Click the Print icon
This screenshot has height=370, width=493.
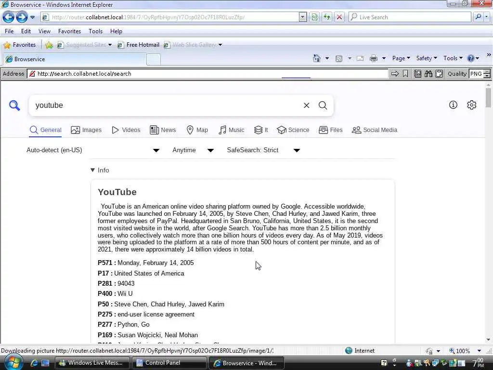[373, 58]
